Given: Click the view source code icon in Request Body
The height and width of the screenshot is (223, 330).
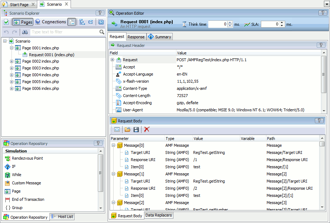Looking at the screenshot, I should coord(117,130).
